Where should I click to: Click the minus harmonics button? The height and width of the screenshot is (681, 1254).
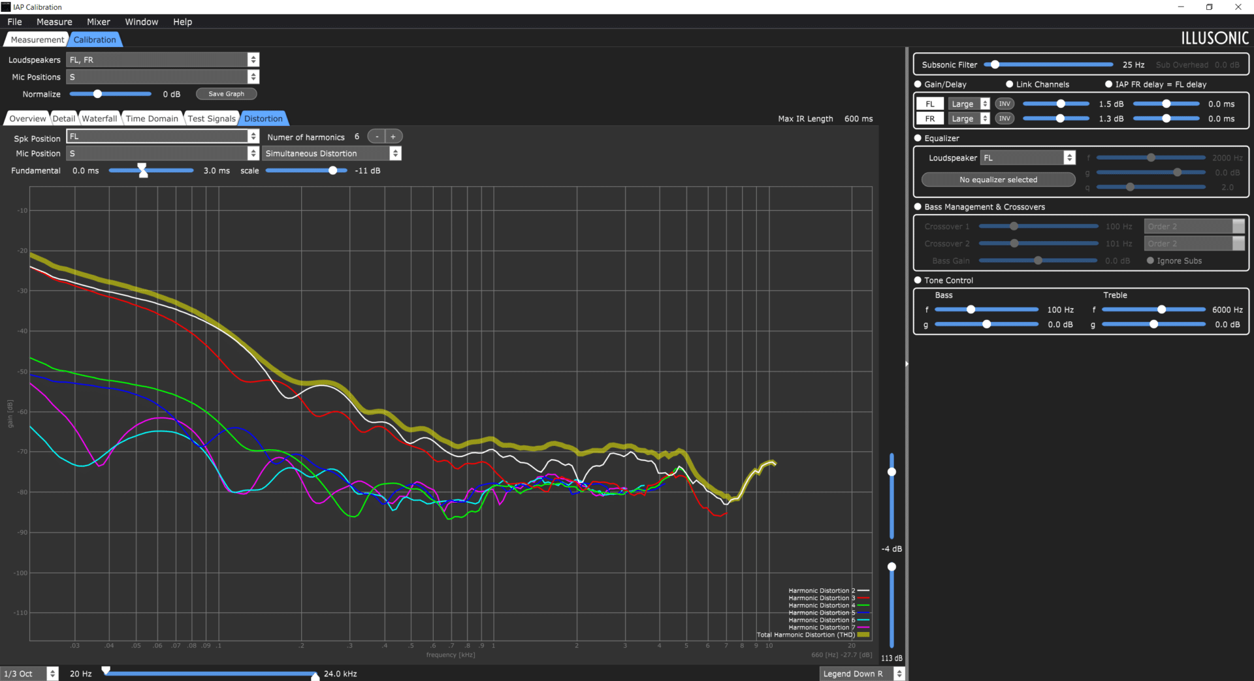[x=377, y=136]
